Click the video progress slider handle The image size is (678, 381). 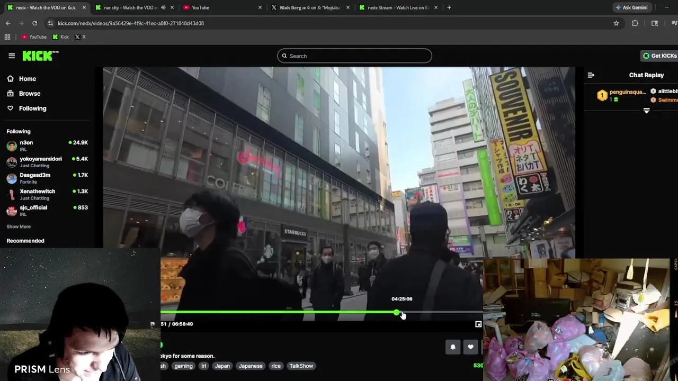pyautogui.click(x=397, y=313)
